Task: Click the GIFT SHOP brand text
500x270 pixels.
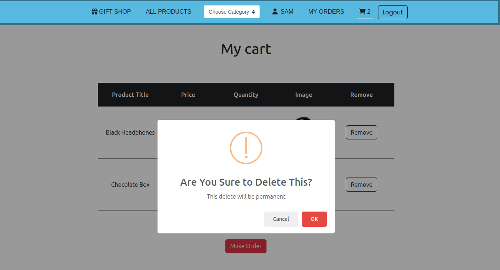Action: (115, 12)
